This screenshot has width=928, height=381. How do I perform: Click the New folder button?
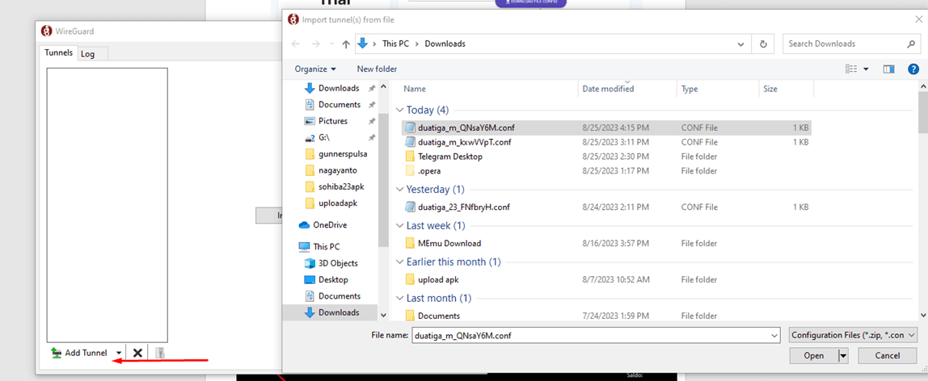(x=377, y=69)
